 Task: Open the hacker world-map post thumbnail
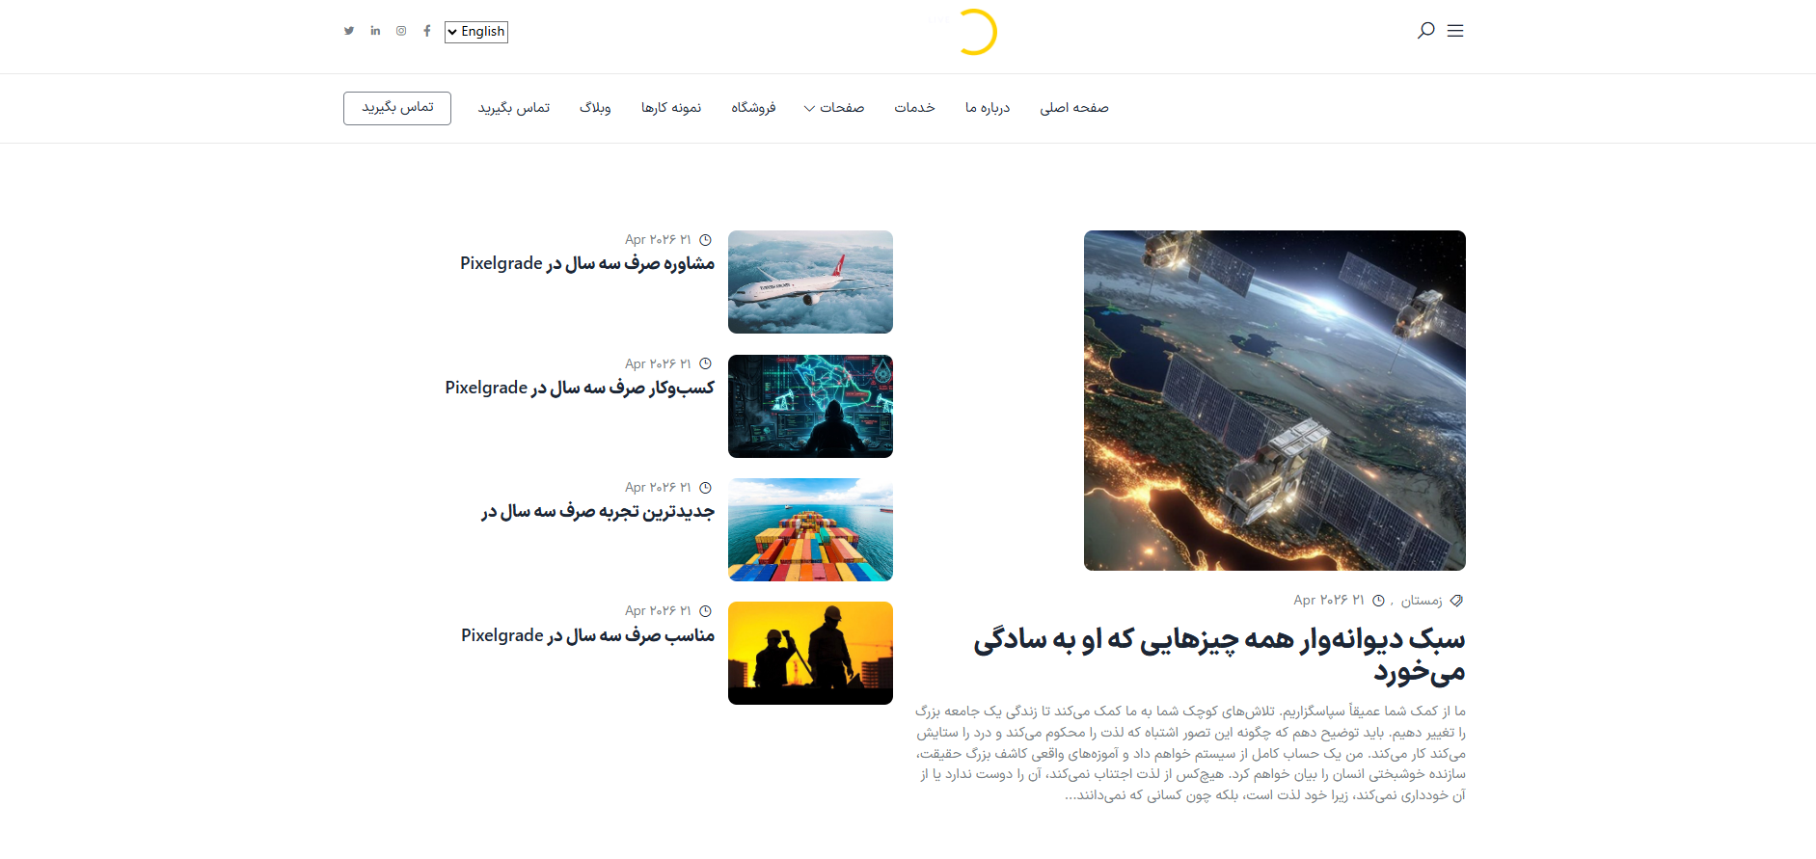810,406
